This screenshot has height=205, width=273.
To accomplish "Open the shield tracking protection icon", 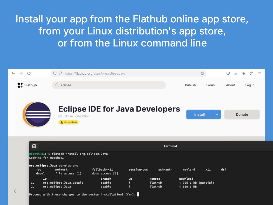I will 55,73.
